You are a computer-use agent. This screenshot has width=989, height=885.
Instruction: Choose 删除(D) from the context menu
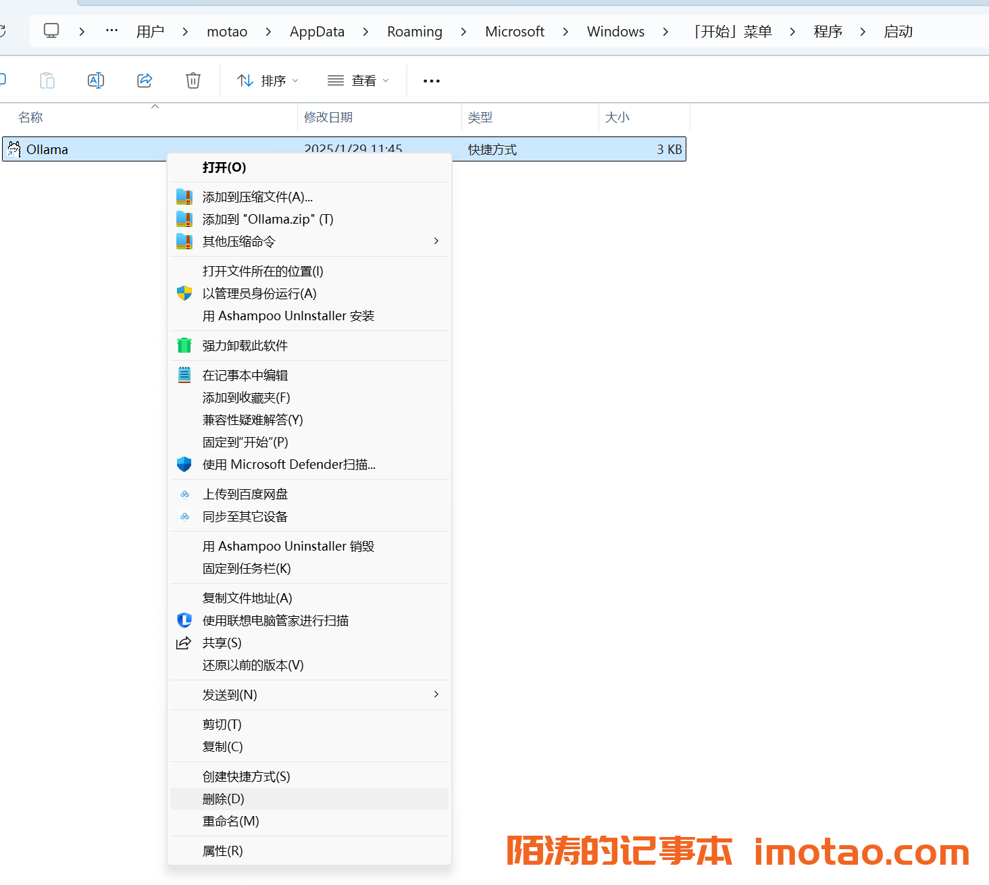click(x=224, y=799)
